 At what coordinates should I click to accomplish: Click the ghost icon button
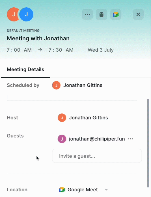pos(102,14)
